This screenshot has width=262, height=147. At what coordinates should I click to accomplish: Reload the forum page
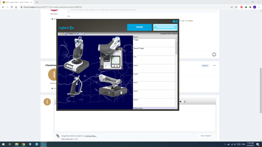click(12, 7)
